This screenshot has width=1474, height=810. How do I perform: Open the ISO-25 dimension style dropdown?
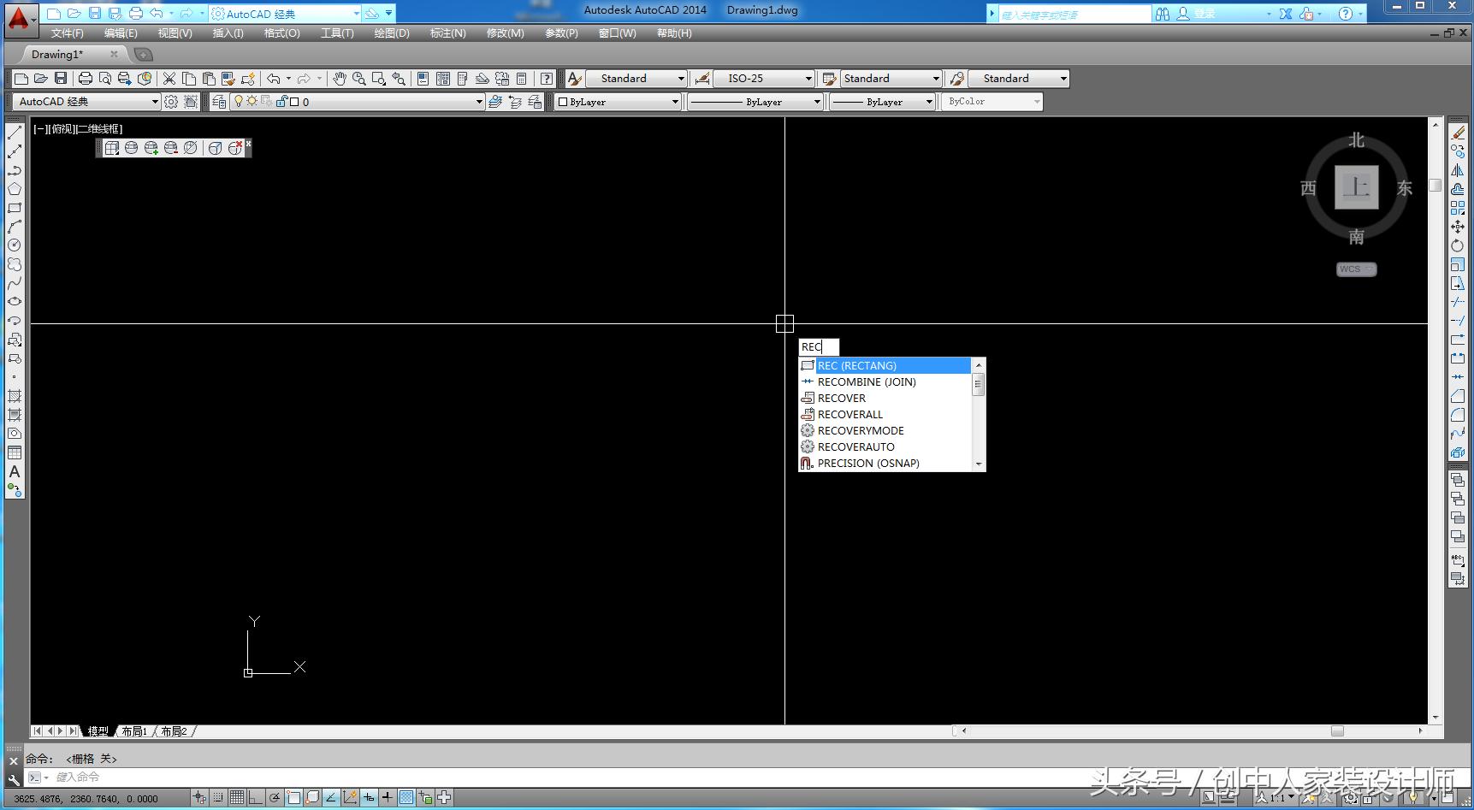pyautogui.click(x=764, y=79)
